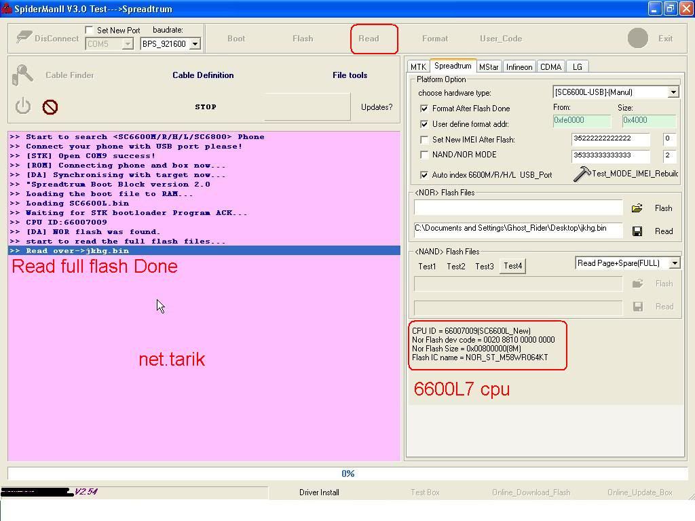Click the Flash label beside NOR folder icon

coord(664,208)
